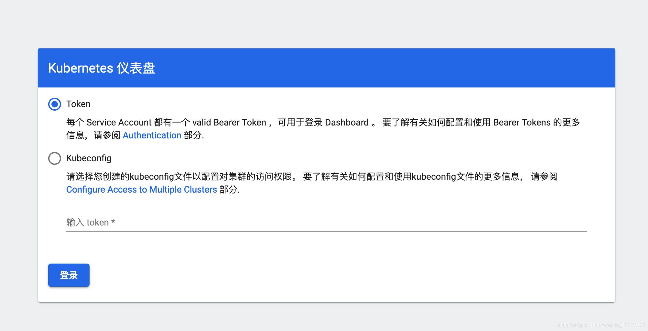Open the Authentication documentation link
Viewport: 648px width, 331px height.
click(x=152, y=135)
